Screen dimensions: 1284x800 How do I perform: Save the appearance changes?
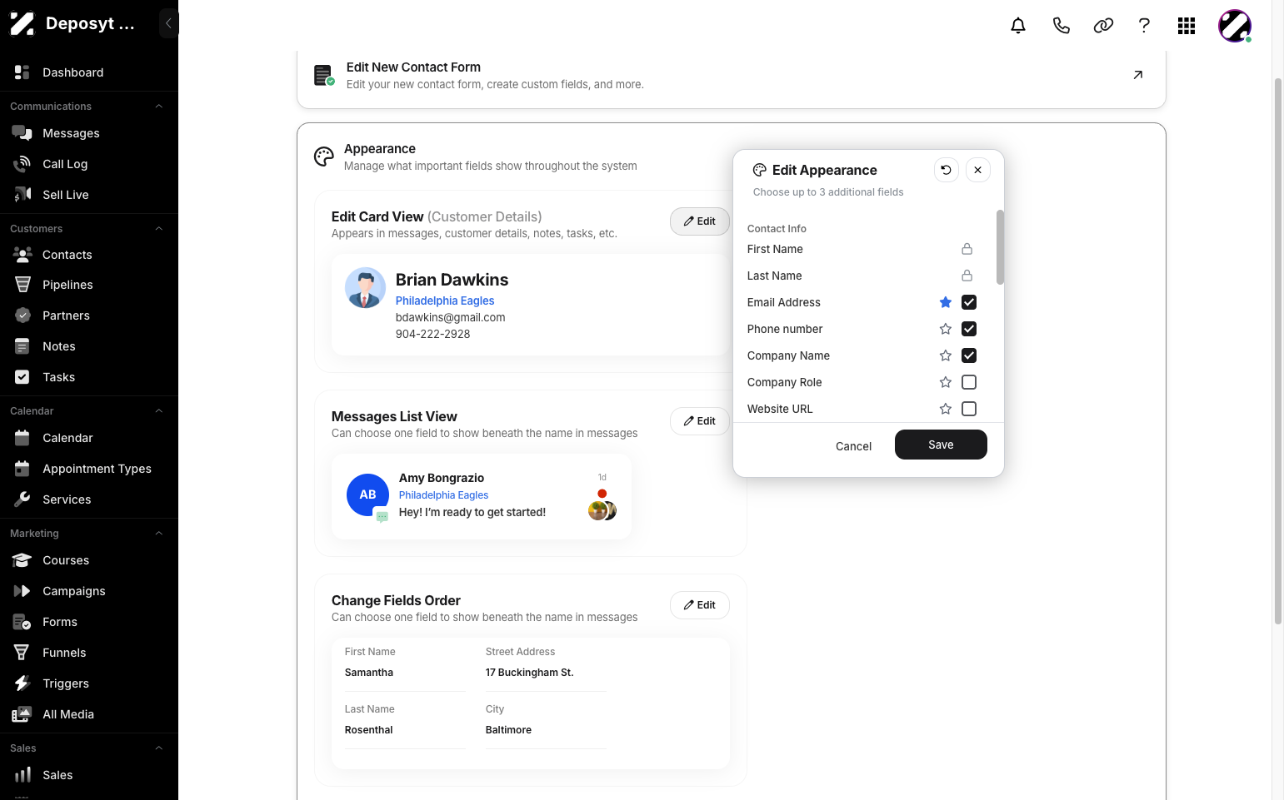pyautogui.click(x=941, y=445)
